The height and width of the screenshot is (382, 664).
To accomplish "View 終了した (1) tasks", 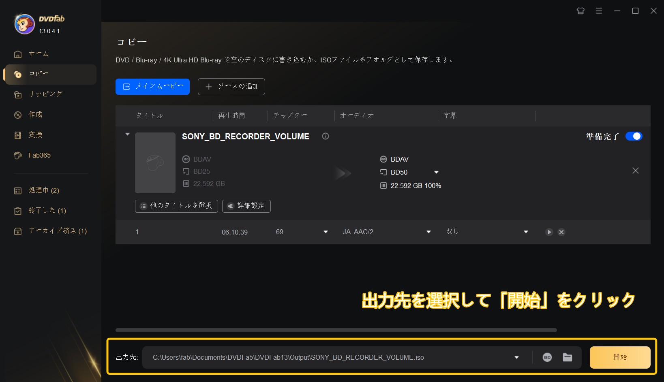I will click(51, 211).
